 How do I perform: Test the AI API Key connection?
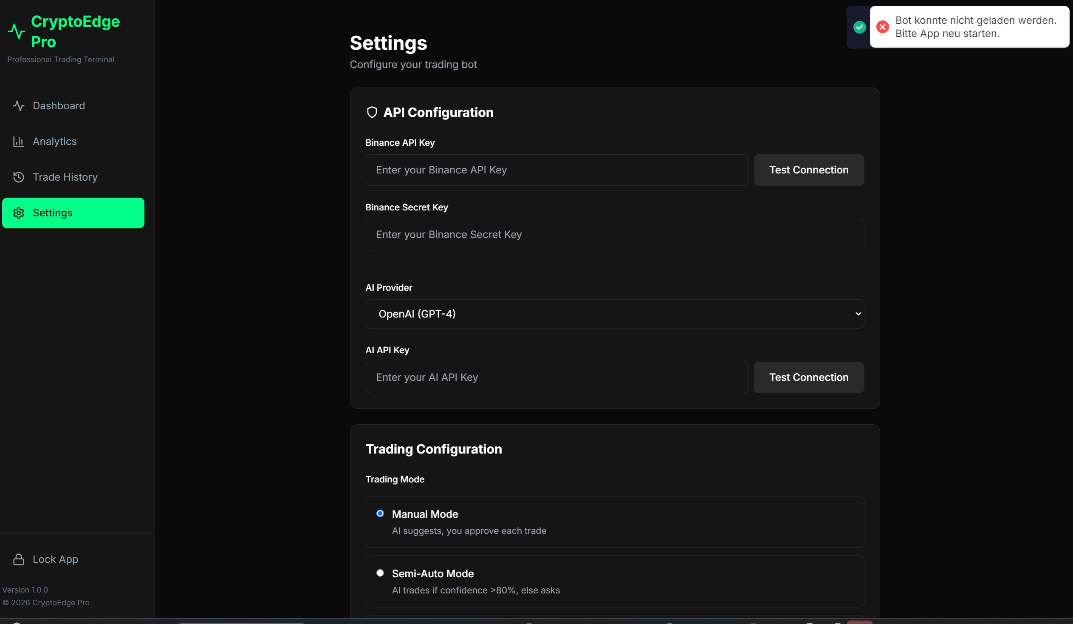pyautogui.click(x=808, y=377)
